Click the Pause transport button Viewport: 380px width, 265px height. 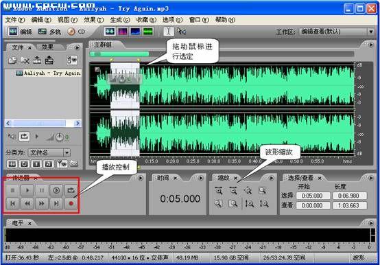coord(42,190)
